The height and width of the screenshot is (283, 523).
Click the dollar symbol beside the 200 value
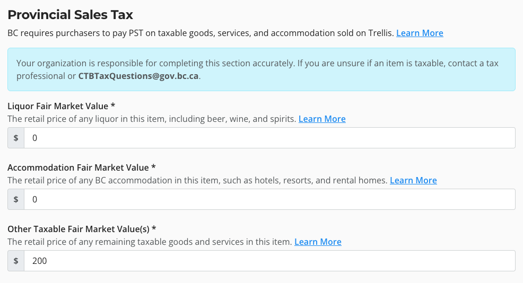point(16,261)
